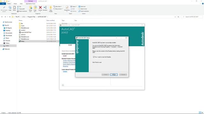
Task: Click History in the Open group
Action: 74,11
